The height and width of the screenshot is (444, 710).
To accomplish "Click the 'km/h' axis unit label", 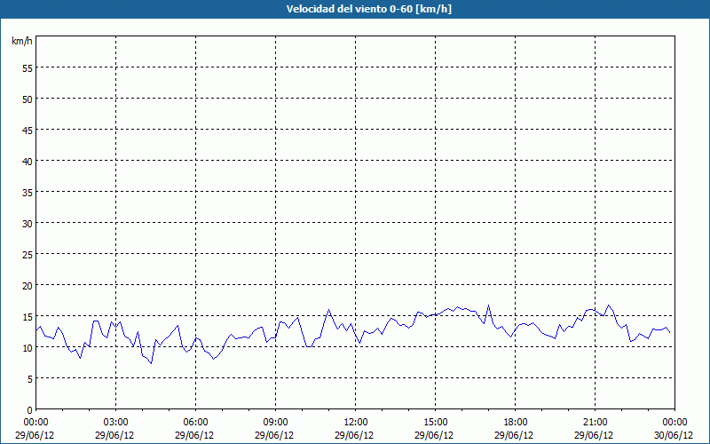I will tap(22, 41).
